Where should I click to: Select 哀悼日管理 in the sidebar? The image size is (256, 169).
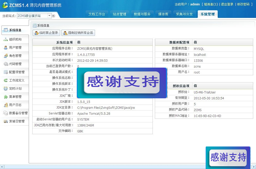(x=15, y=121)
